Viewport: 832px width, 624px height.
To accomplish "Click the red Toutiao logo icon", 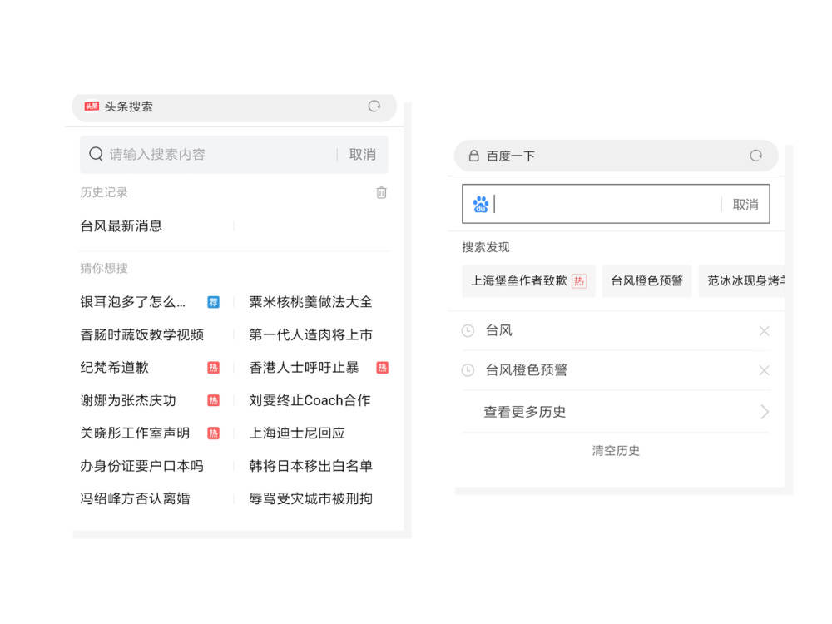I will 92,106.
